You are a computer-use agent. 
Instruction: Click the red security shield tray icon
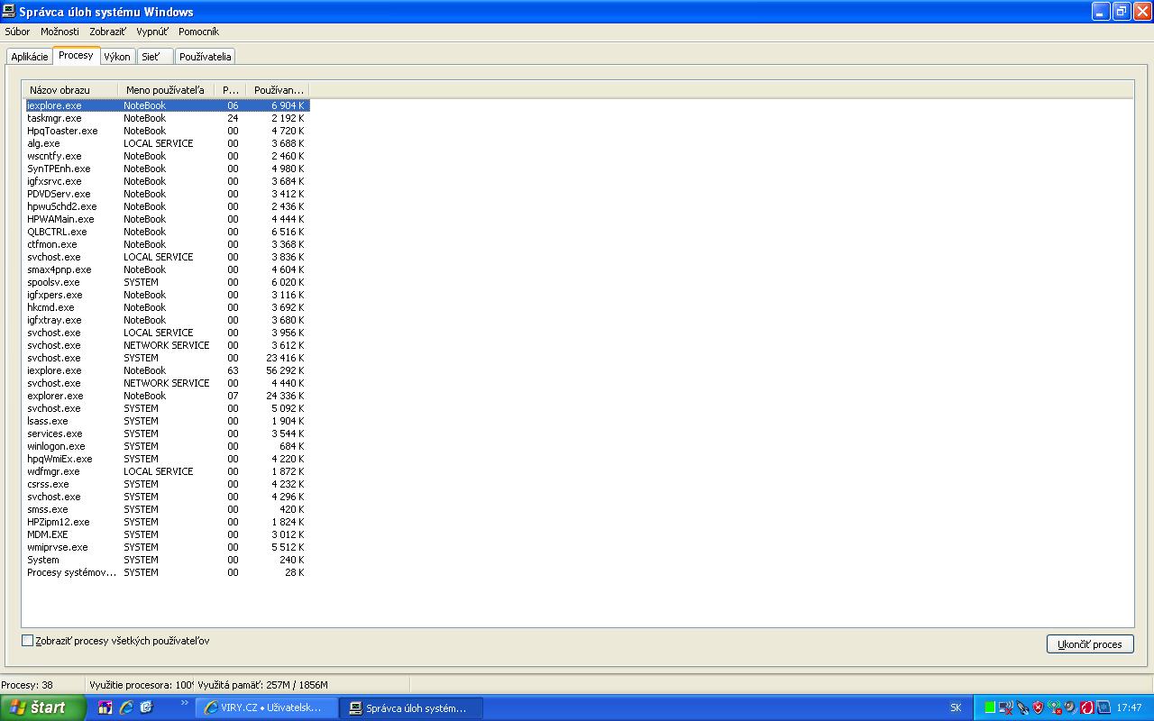tap(1039, 707)
